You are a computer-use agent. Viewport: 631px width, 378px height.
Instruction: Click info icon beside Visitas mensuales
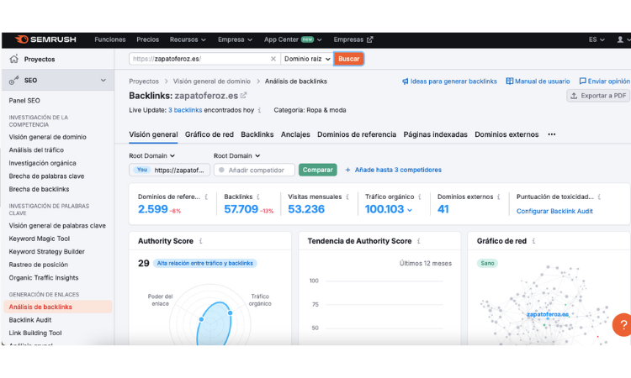(347, 197)
